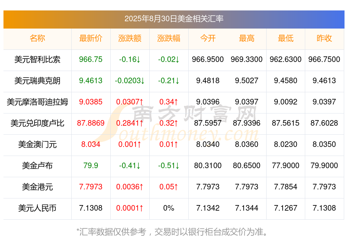This screenshot has width=348, height=243.
Task: Select change percent -0.02↓
Action: click(169, 59)
